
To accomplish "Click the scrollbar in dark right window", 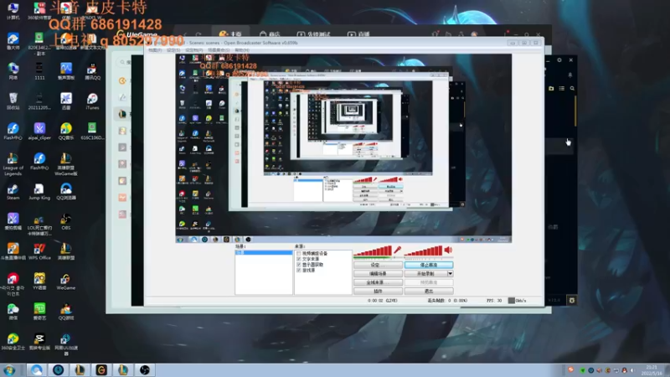I will click(x=575, y=111).
